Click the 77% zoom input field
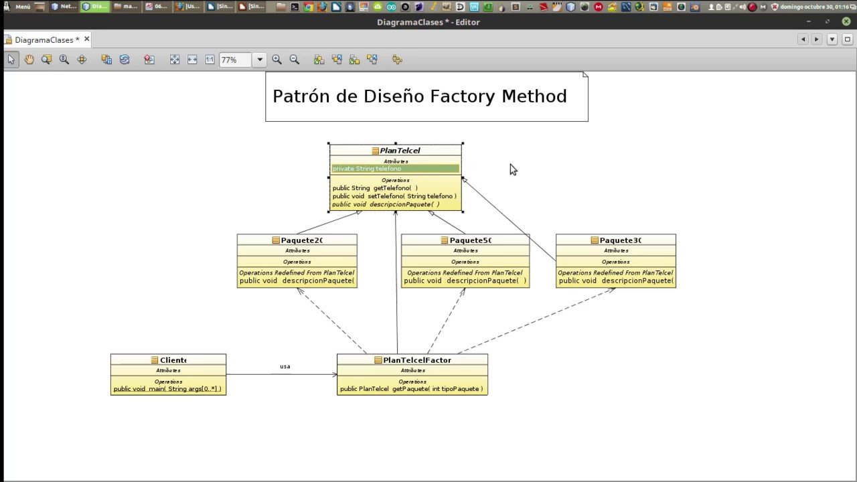This screenshot has height=482, width=857. [236, 60]
